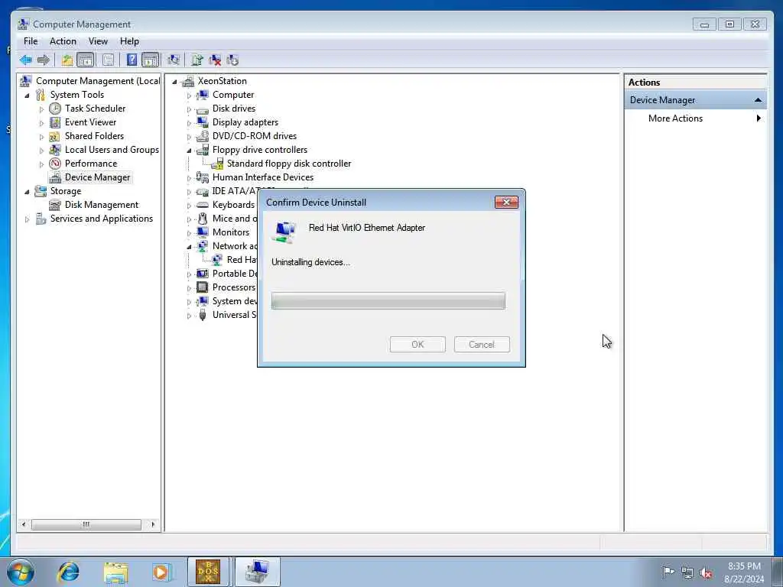Click Red Hat VirtIO Ethernet Adapter text
Screen dimensions: 783x587
coord(367,228)
